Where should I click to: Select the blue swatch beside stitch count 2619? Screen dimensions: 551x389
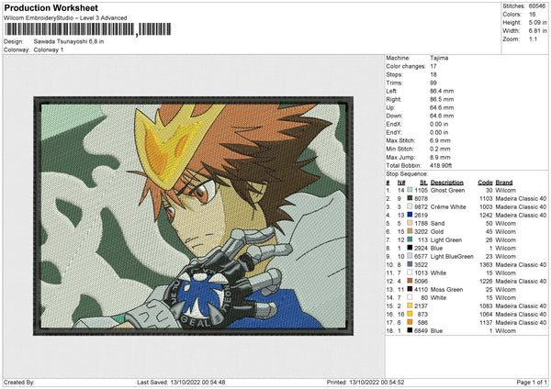410,215
